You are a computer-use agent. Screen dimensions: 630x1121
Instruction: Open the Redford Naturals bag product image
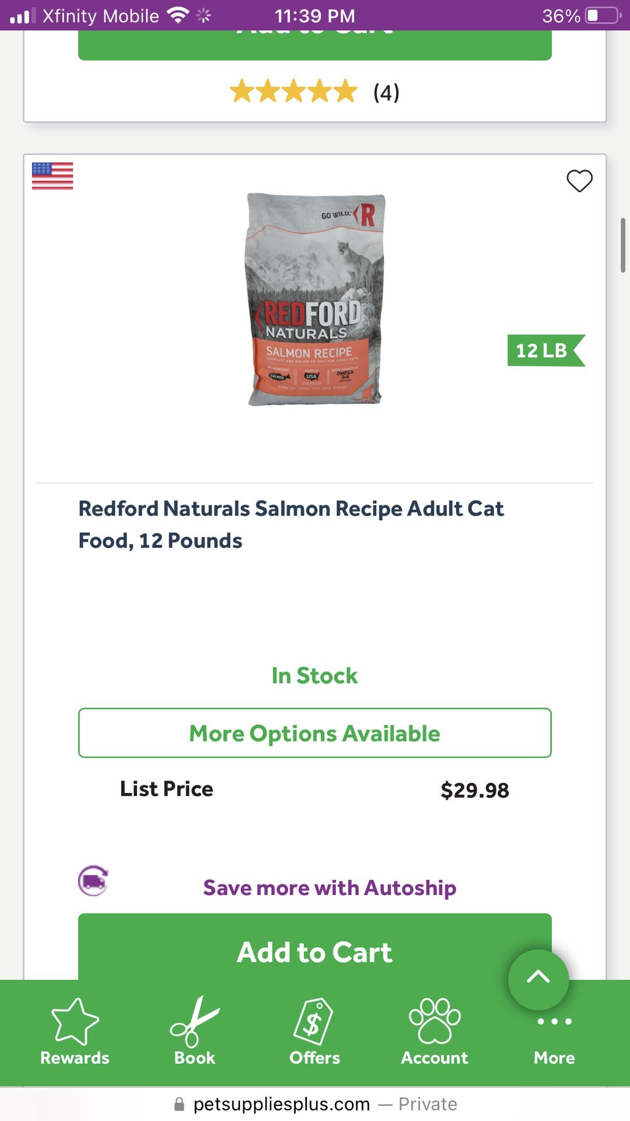coord(315,300)
